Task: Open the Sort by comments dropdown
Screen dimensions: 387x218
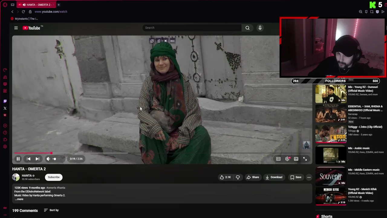Action: click(x=51, y=210)
